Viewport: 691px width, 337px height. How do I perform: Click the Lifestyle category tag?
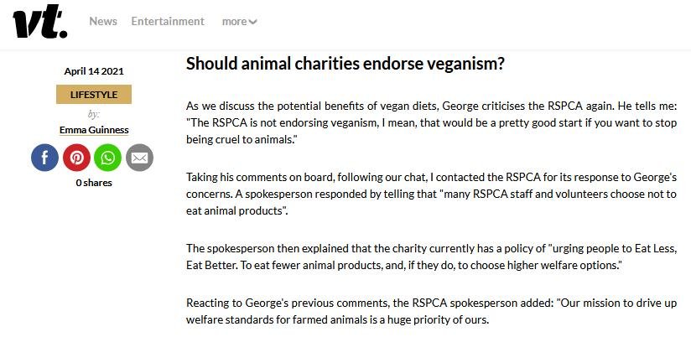click(94, 95)
